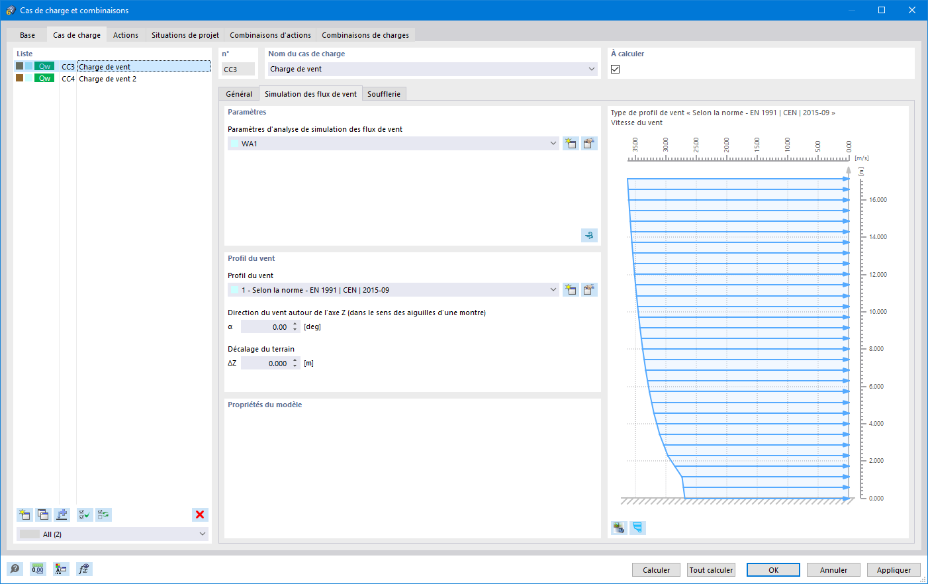Select Simulation des flux de vent sub-tab
This screenshot has width=928, height=584.
point(310,94)
